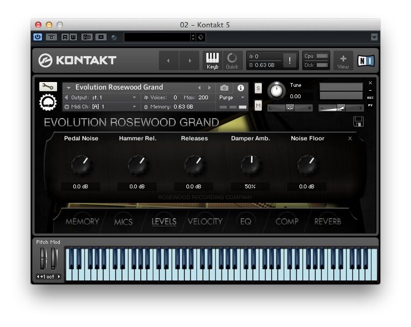
Task: Open the Quick-load browser
Action: pos(232,60)
